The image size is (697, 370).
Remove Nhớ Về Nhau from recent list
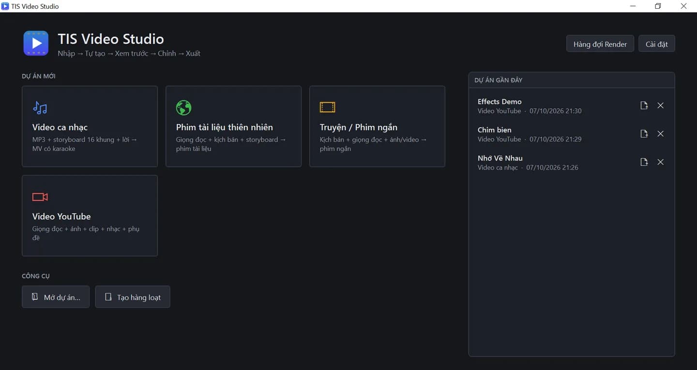coord(660,162)
